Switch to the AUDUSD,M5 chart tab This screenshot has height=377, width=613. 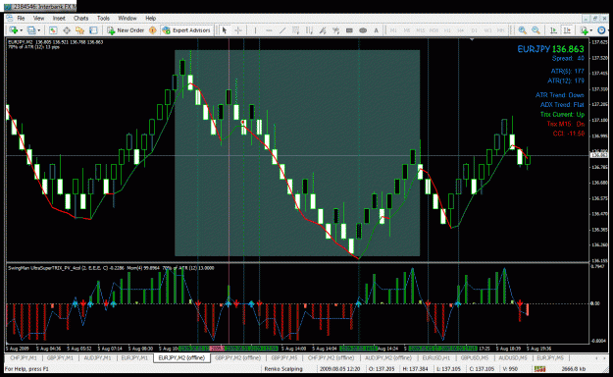pyautogui.click(x=513, y=357)
